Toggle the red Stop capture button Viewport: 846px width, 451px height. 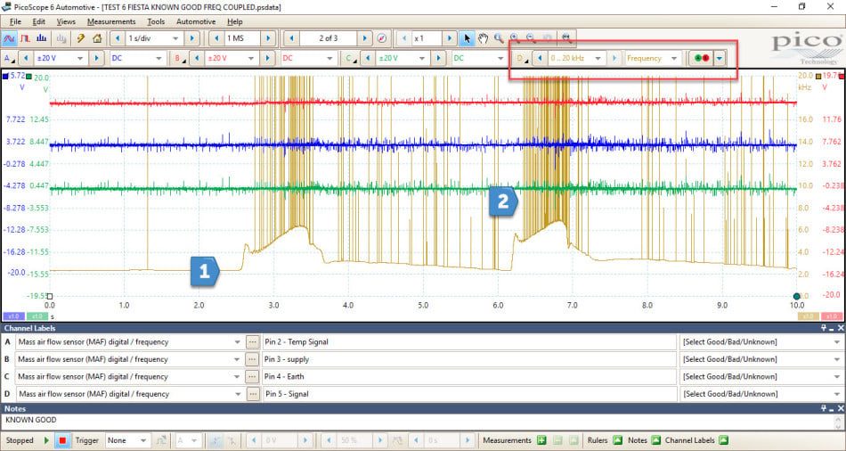point(62,440)
